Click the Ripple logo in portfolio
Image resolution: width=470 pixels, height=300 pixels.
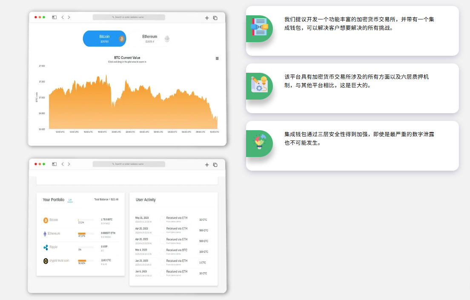46,247
